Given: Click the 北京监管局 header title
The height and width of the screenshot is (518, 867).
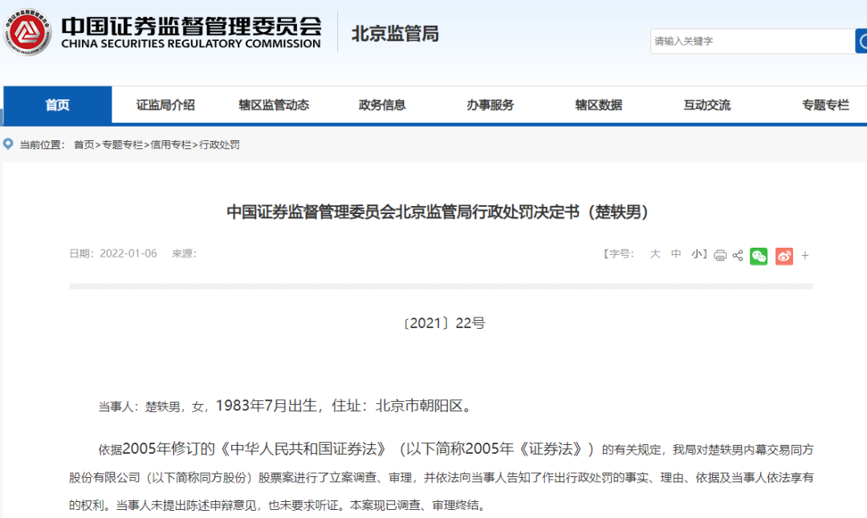Looking at the screenshot, I should point(395,34).
